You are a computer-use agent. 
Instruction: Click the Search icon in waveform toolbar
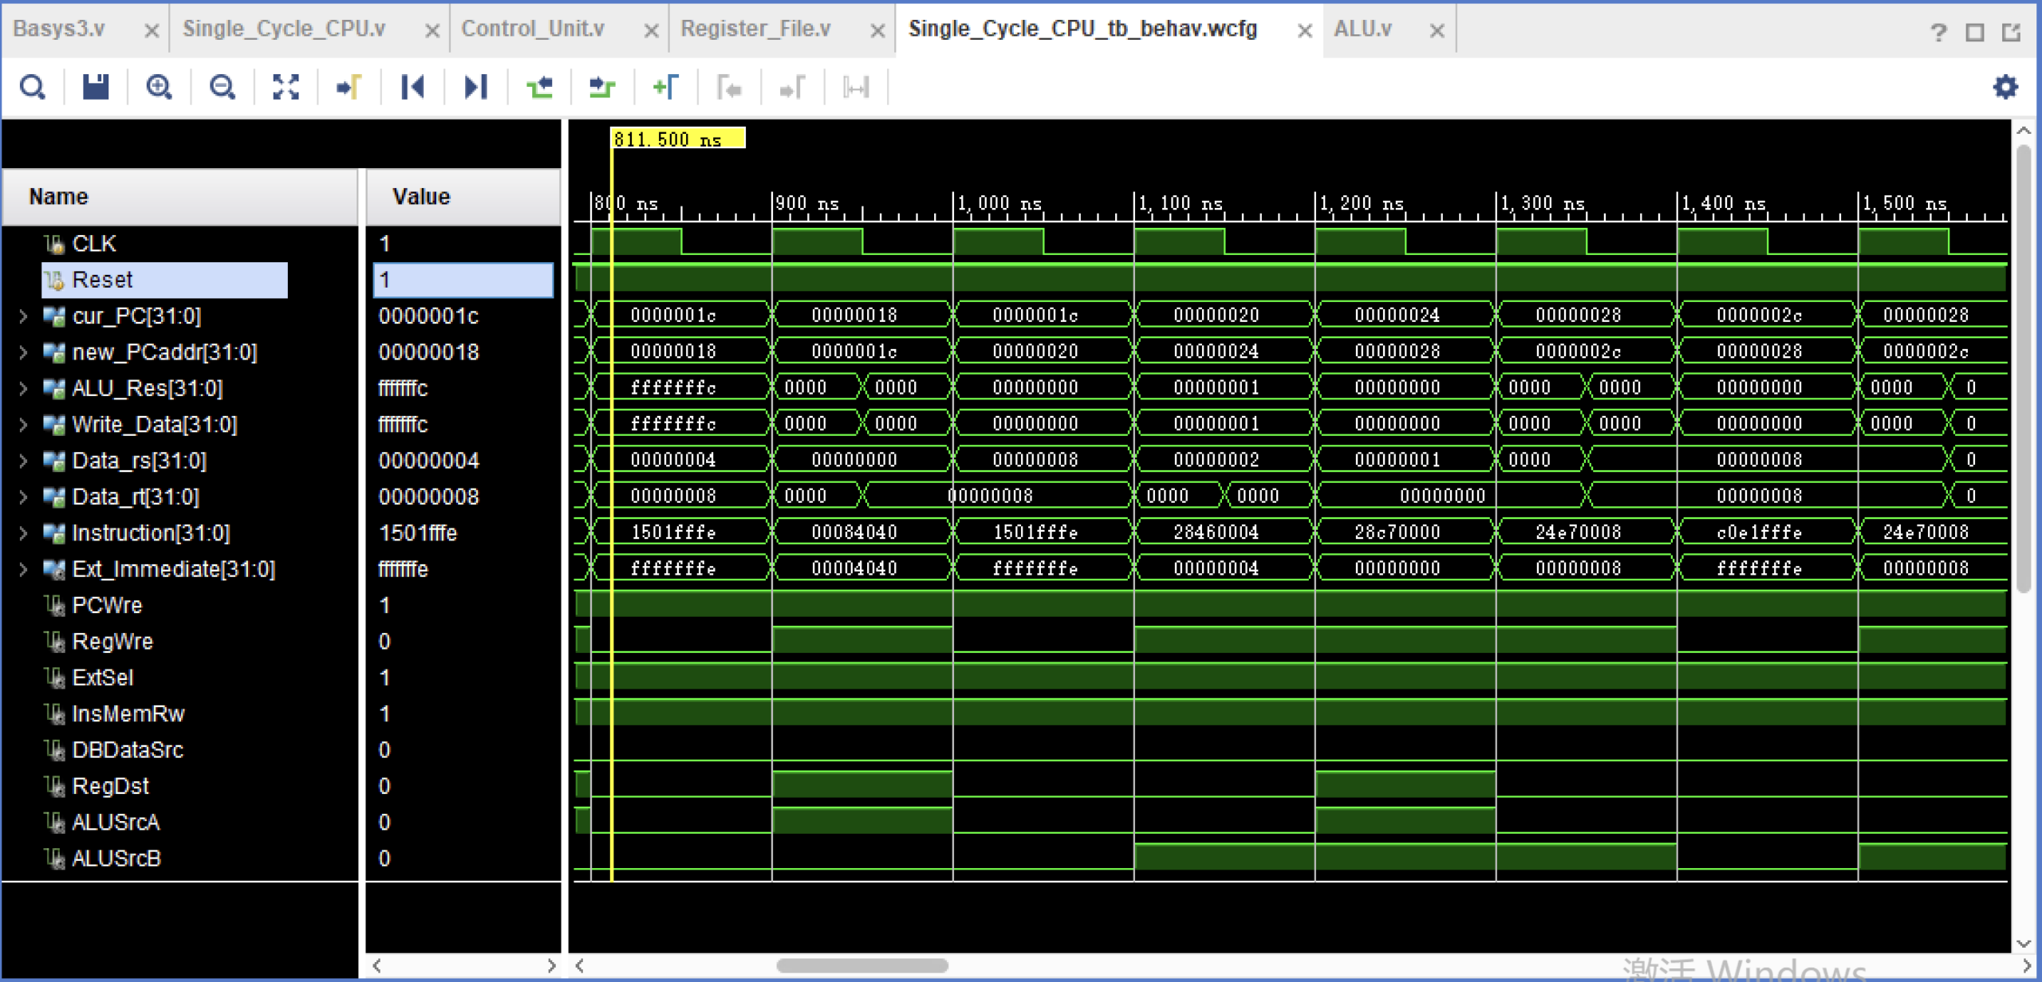pyautogui.click(x=33, y=87)
